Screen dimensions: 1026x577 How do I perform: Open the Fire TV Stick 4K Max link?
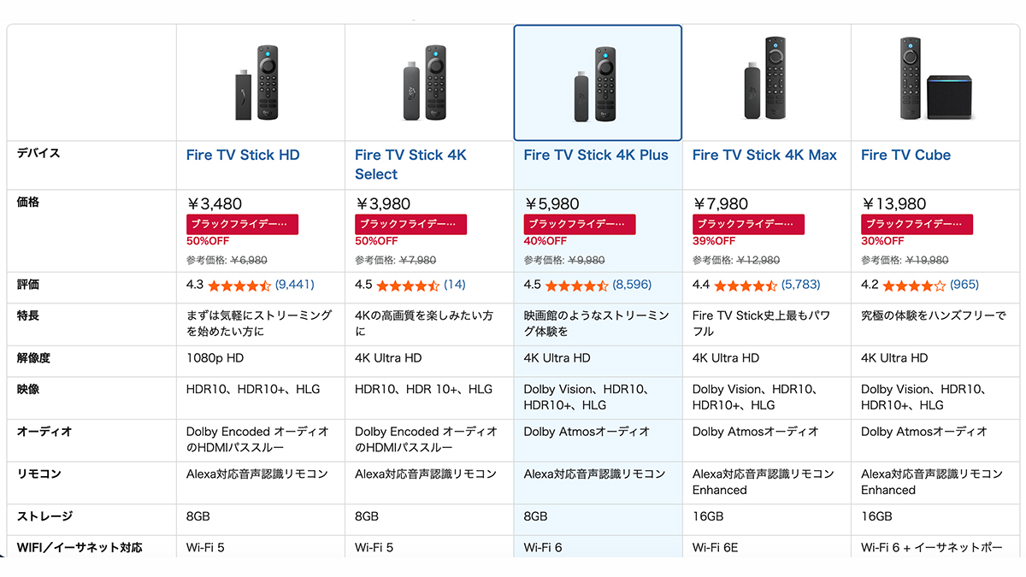click(764, 156)
